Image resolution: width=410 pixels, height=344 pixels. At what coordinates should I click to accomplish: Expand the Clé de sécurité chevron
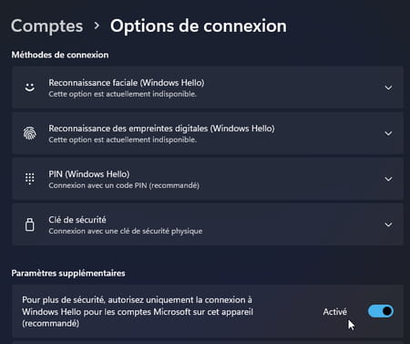[388, 224]
